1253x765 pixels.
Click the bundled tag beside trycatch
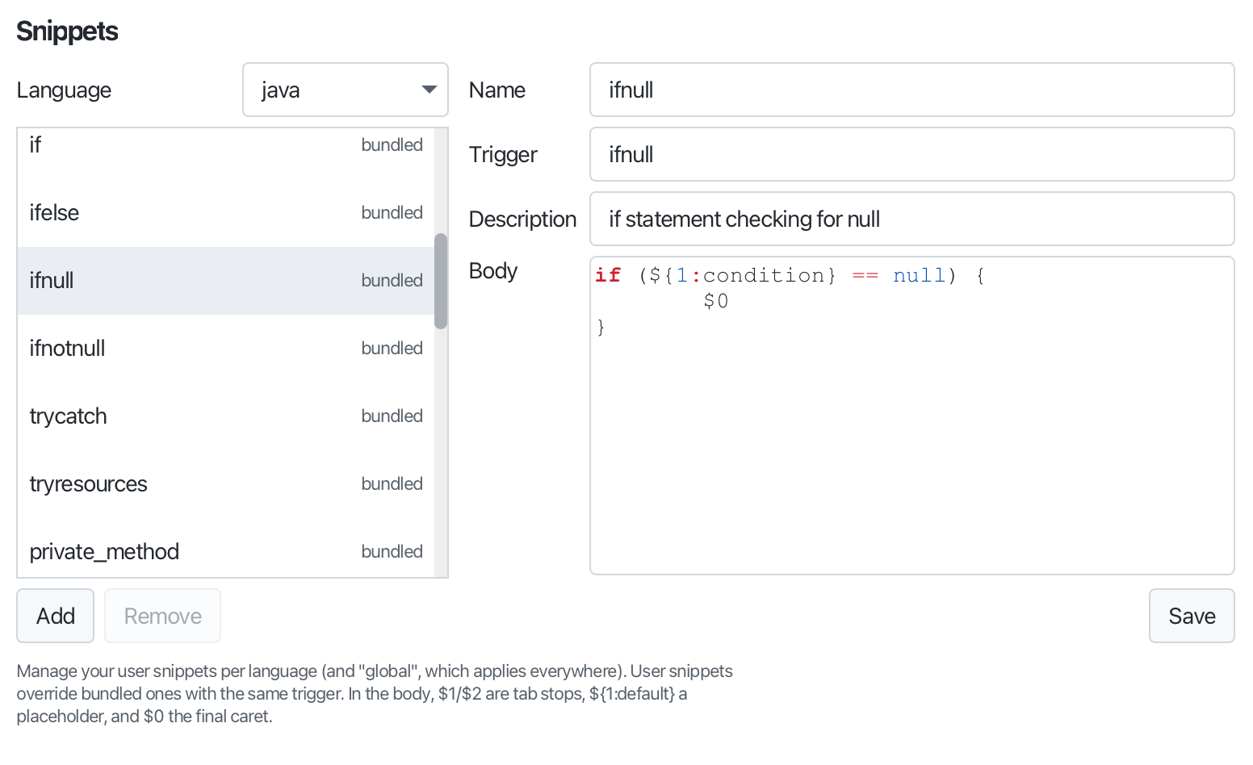point(392,416)
